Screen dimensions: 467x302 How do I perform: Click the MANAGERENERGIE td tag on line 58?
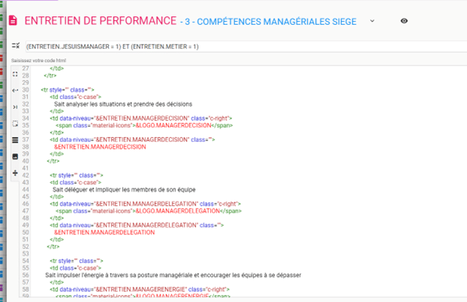tap(140, 290)
